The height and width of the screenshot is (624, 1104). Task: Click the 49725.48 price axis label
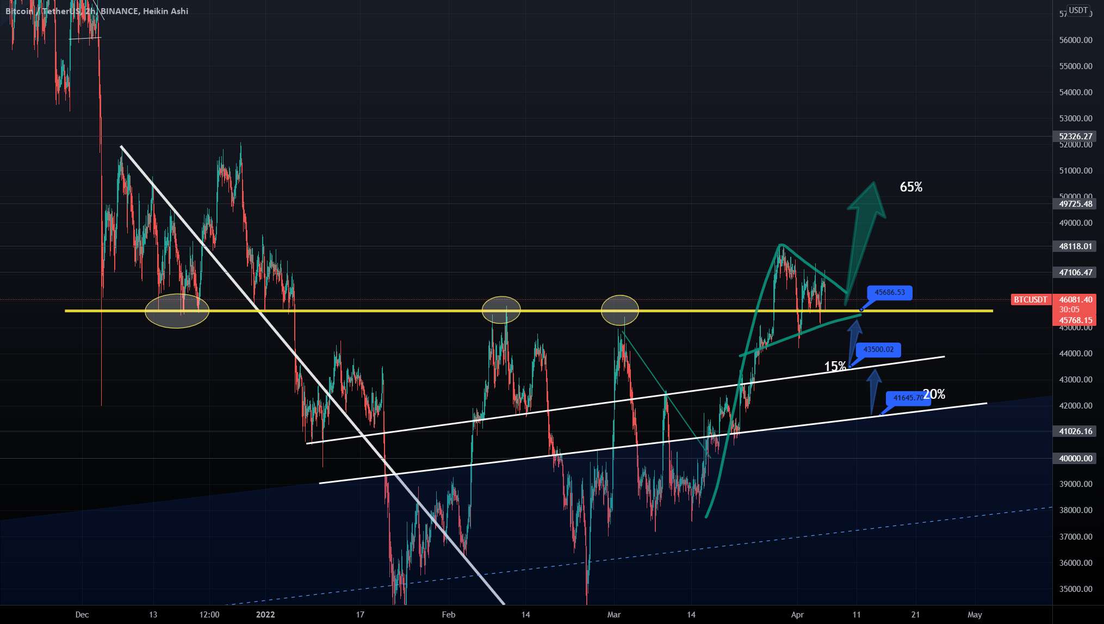click(x=1076, y=204)
